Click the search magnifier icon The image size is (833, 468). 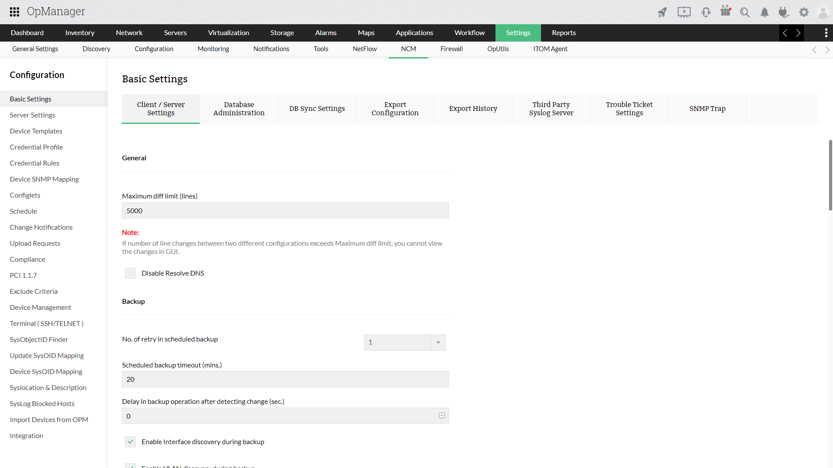[x=745, y=12]
